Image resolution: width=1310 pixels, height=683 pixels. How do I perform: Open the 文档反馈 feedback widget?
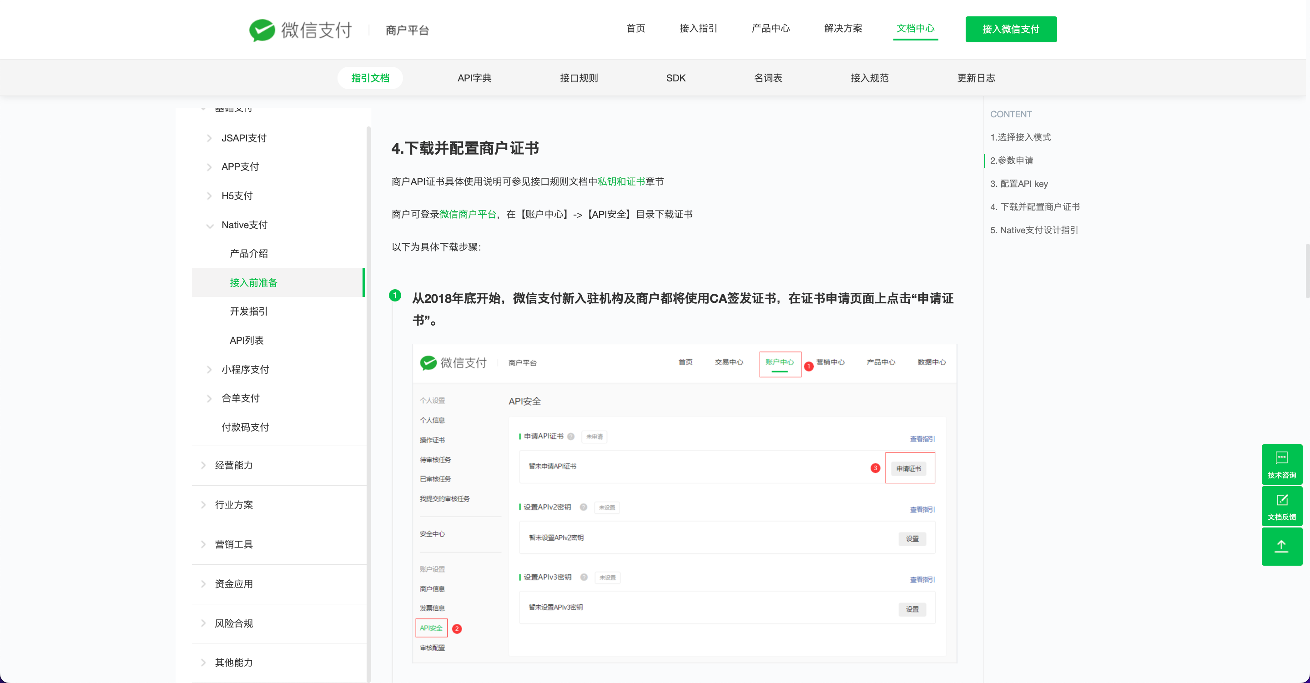pyautogui.click(x=1281, y=506)
